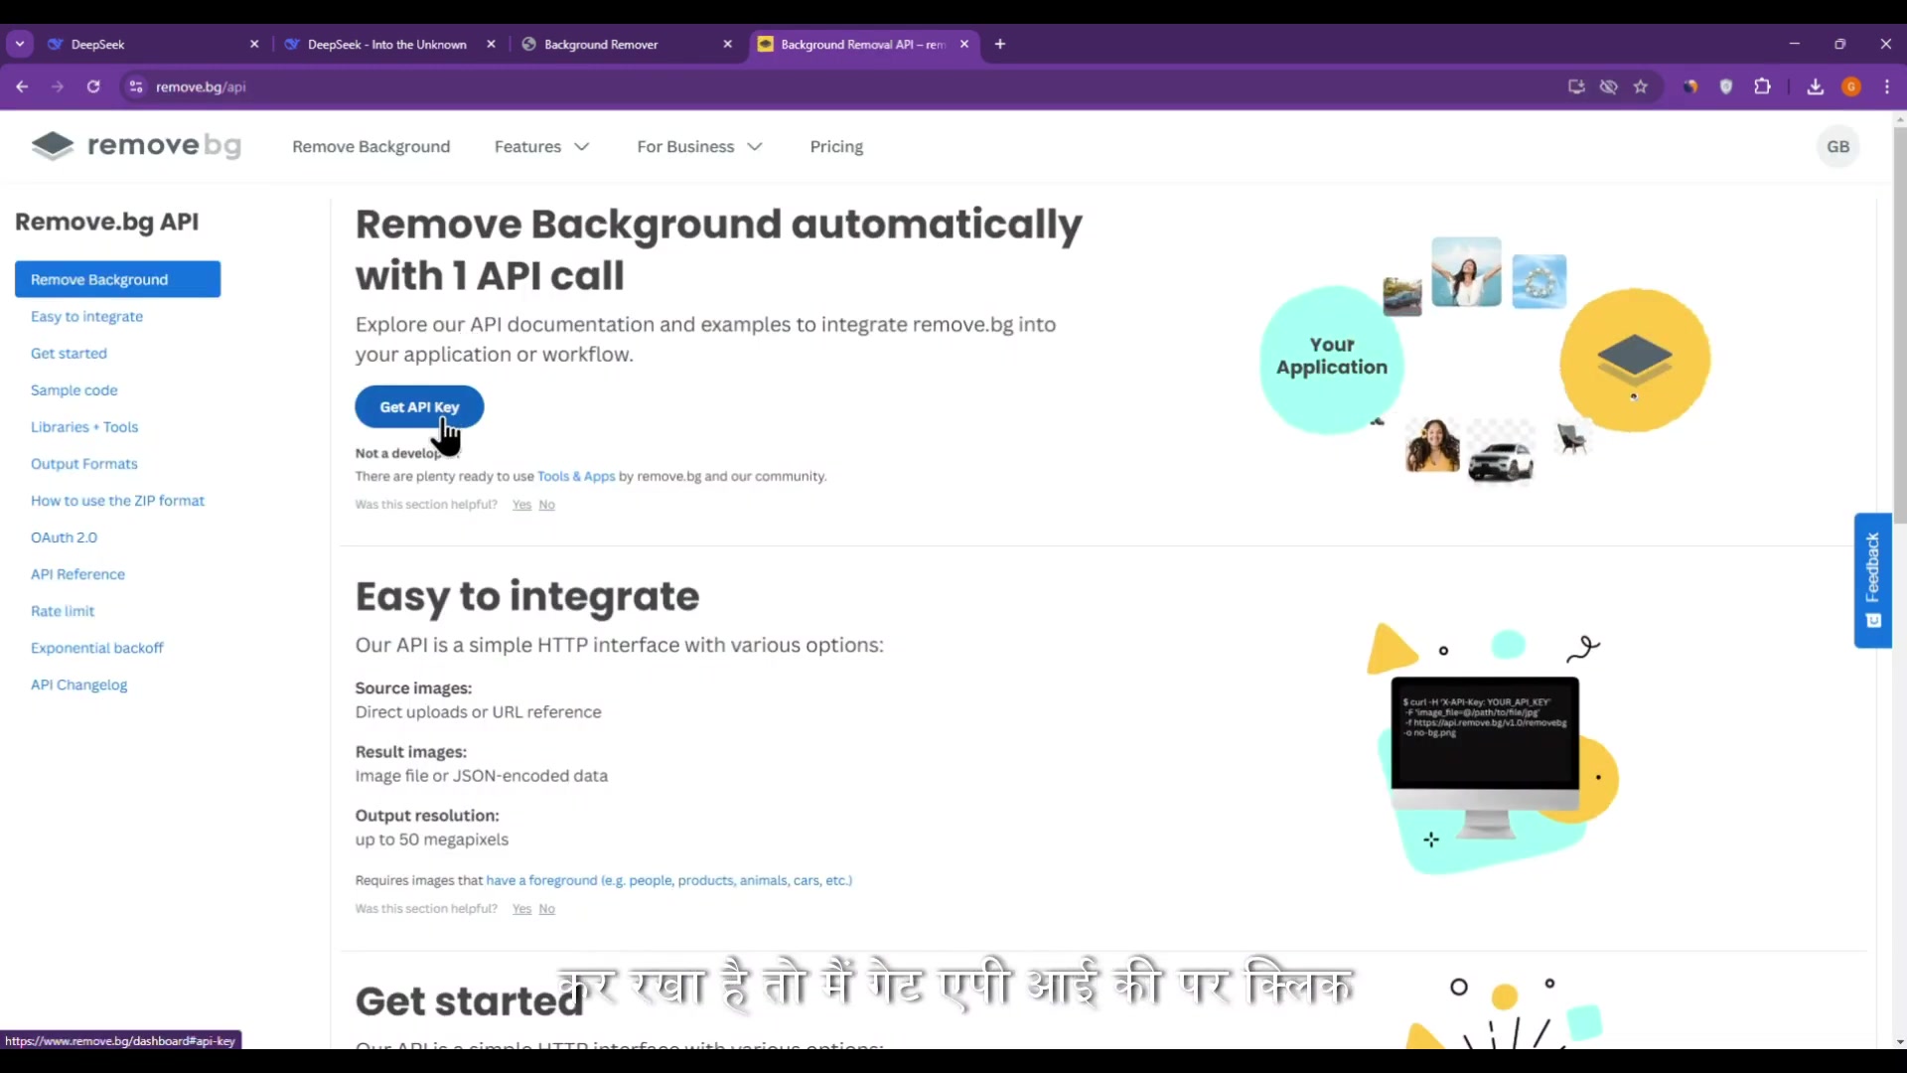
Task: Click the eye-slash tracking protection icon
Action: (1609, 86)
